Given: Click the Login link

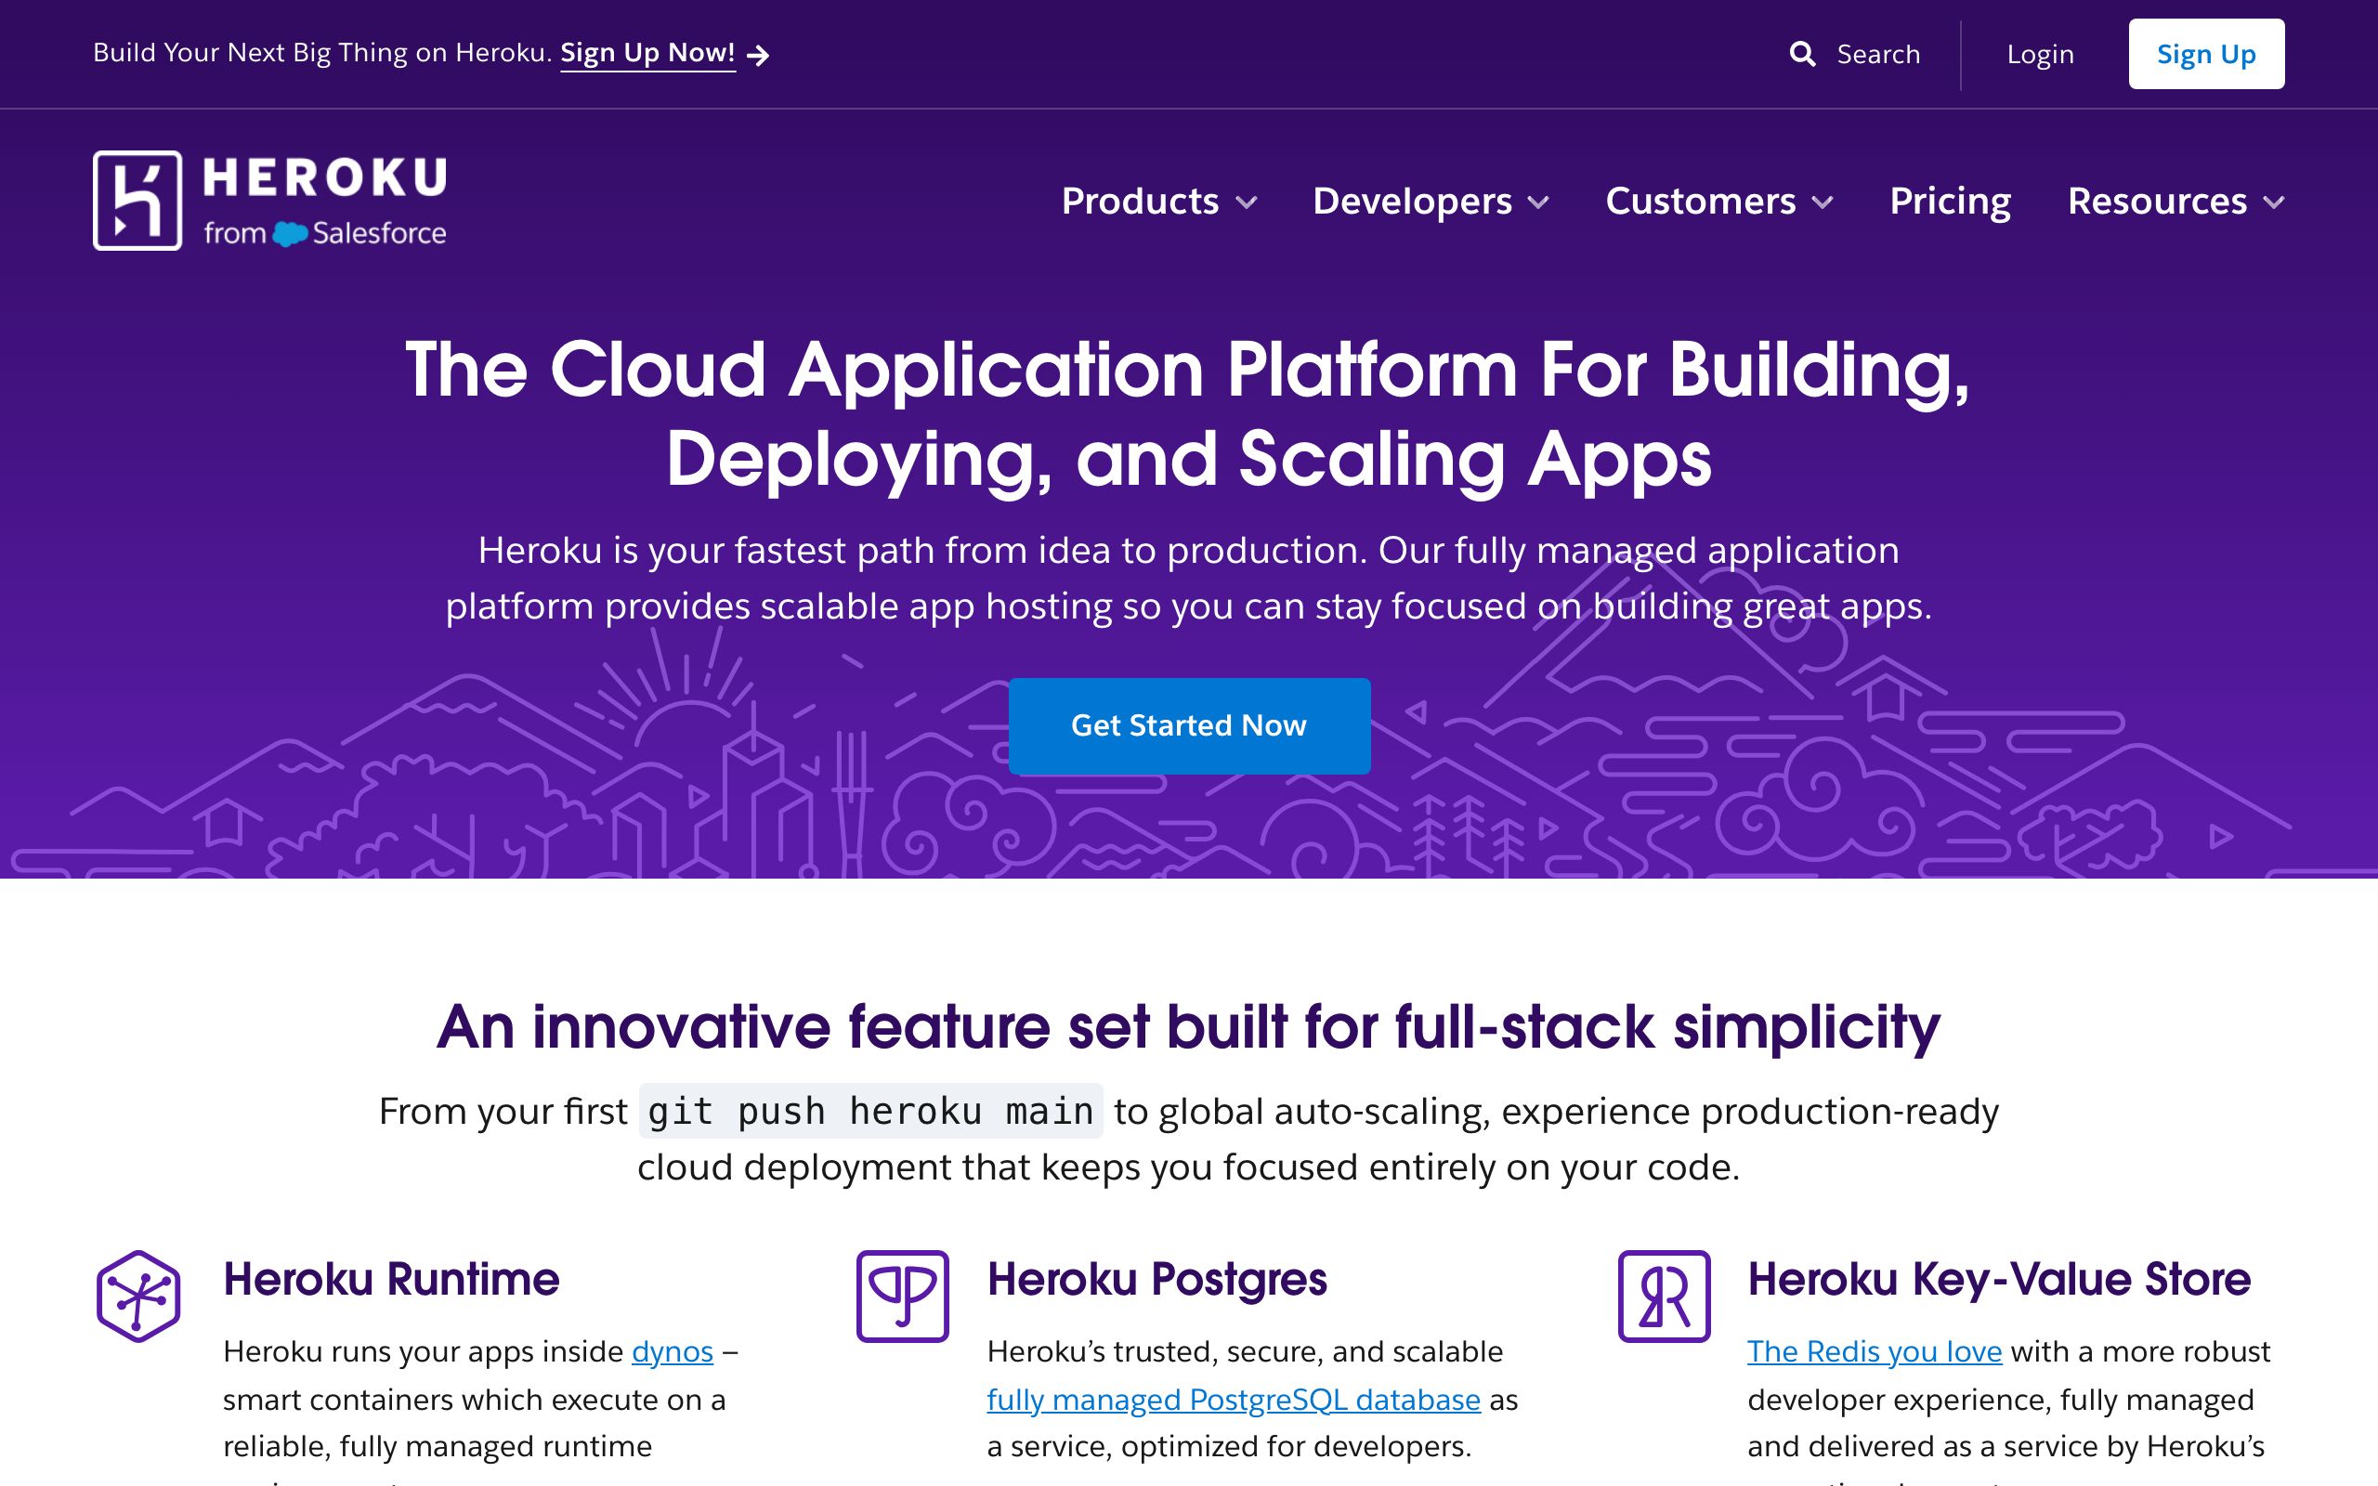Looking at the screenshot, I should [2040, 54].
